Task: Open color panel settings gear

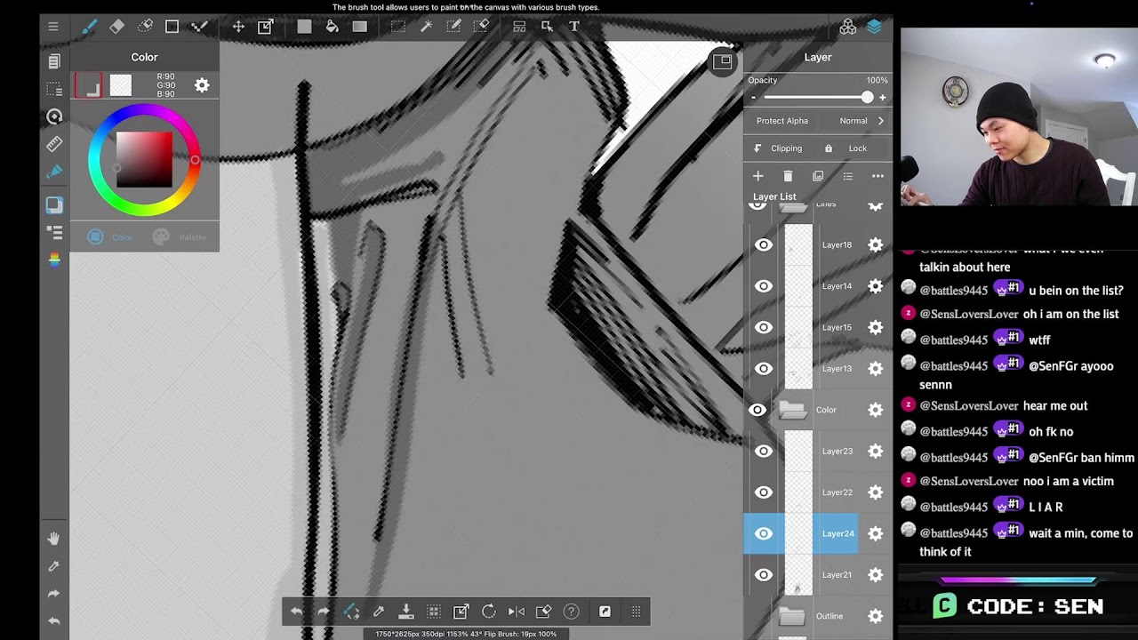Action: click(202, 85)
